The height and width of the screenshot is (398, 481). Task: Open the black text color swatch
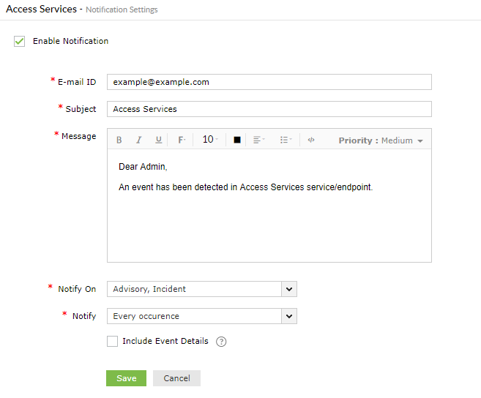[237, 140]
